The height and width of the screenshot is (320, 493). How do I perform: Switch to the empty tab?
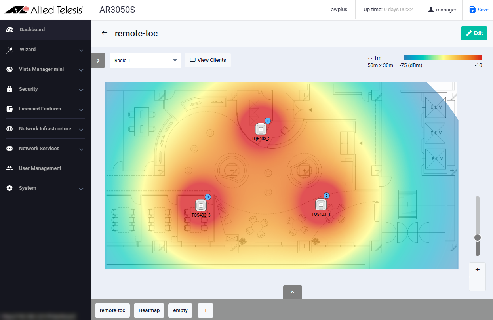click(180, 310)
